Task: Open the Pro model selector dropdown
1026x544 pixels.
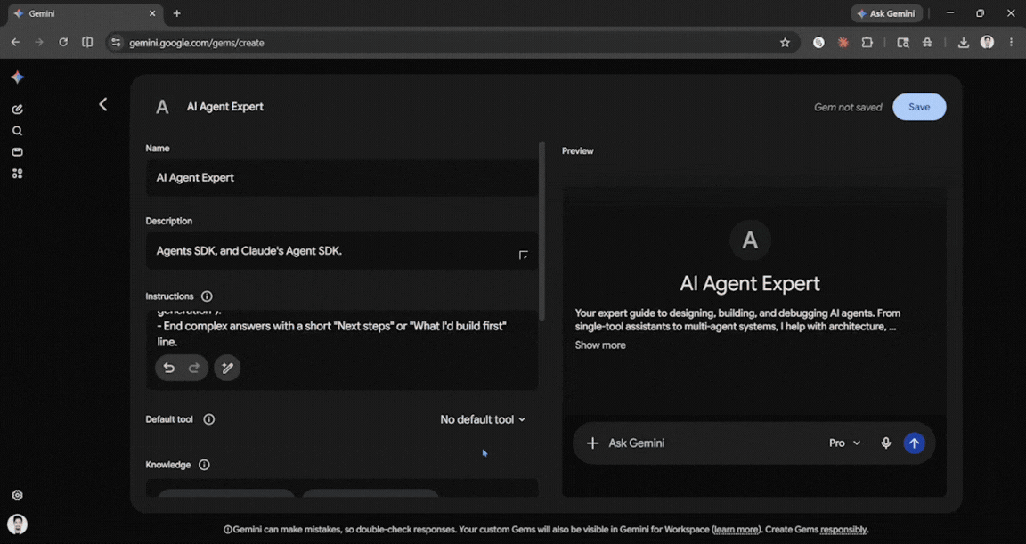Action: (x=844, y=443)
